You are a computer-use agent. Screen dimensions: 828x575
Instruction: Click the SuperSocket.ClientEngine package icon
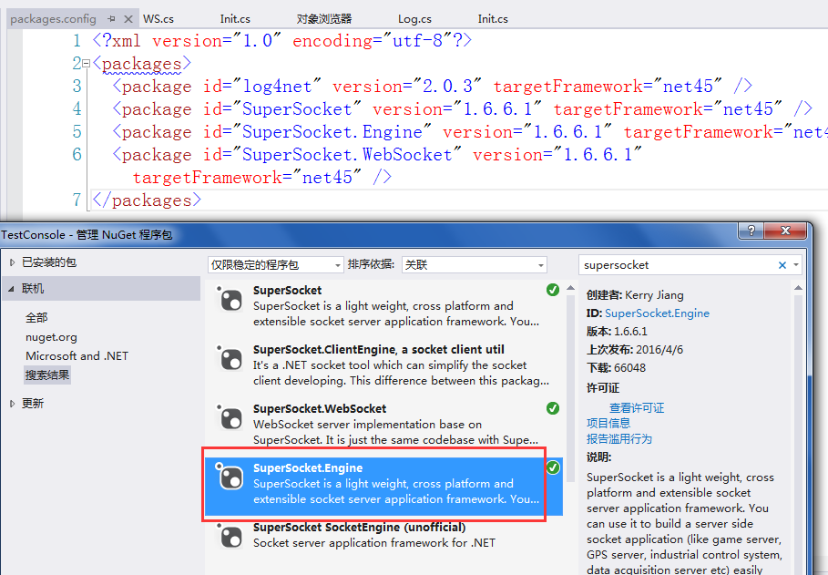[x=230, y=359]
